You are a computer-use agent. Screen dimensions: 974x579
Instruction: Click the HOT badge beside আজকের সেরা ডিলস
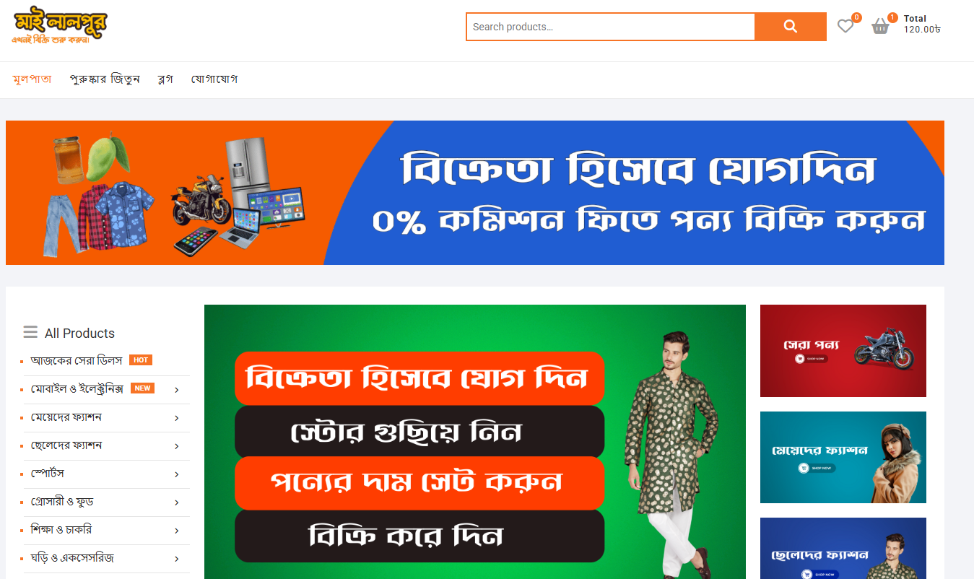click(141, 360)
